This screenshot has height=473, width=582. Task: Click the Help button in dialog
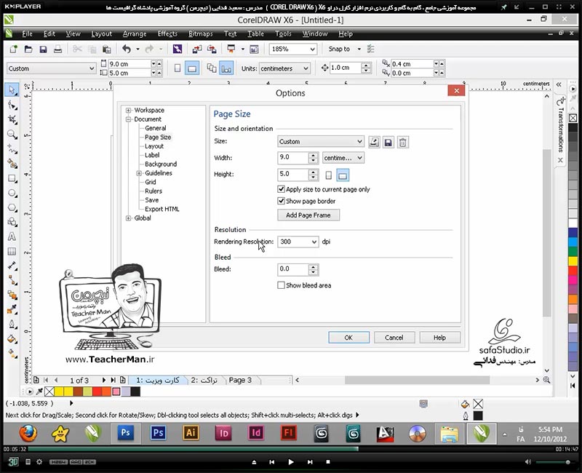440,338
